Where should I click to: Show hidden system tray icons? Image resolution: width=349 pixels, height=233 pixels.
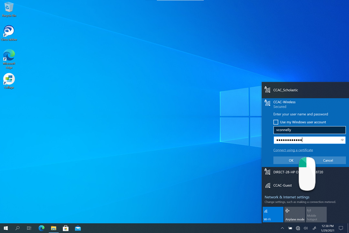point(282,228)
